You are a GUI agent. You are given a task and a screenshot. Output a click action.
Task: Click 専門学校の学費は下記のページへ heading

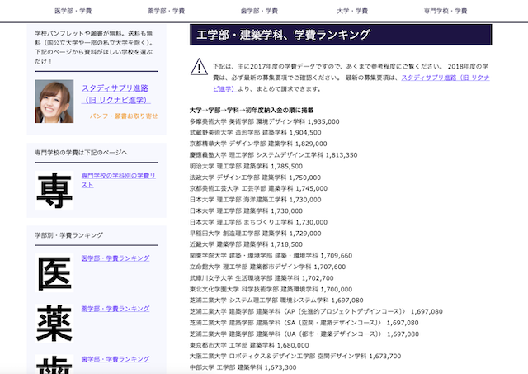pos(81,153)
